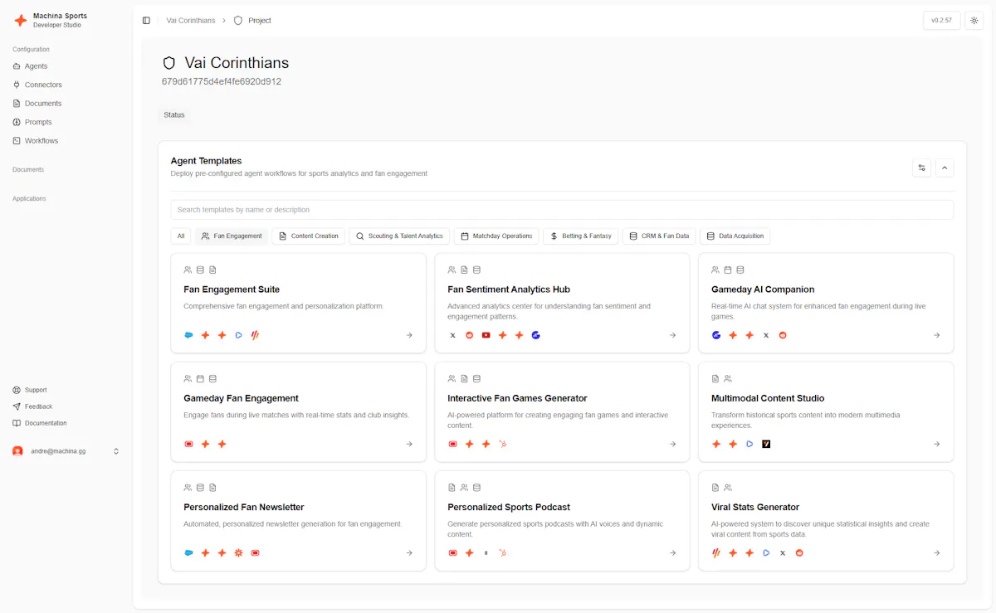Send Feedback from sidebar
Image resolution: width=996 pixels, height=613 pixels.
pyautogui.click(x=32, y=406)
